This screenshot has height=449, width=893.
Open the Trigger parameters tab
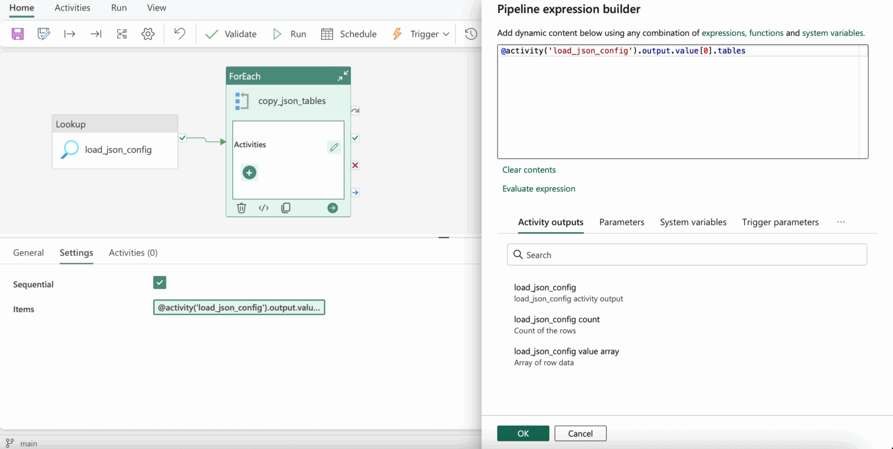780,222
